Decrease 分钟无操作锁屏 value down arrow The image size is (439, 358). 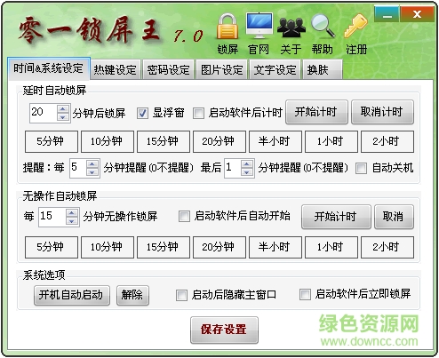point(72,221)
